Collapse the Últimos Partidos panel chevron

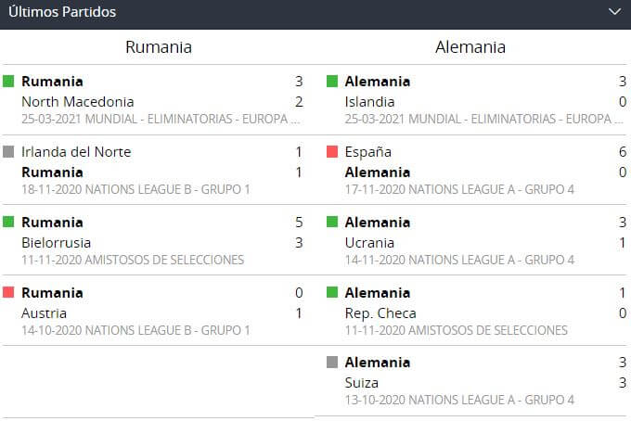point(613,12)
